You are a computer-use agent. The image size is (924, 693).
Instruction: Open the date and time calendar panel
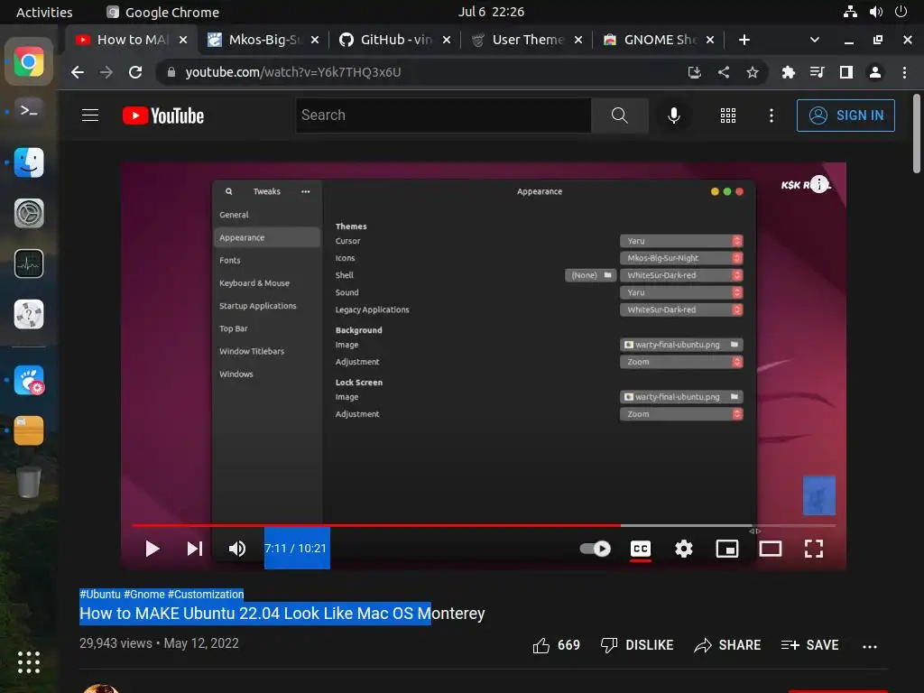(x=491, y=12)
